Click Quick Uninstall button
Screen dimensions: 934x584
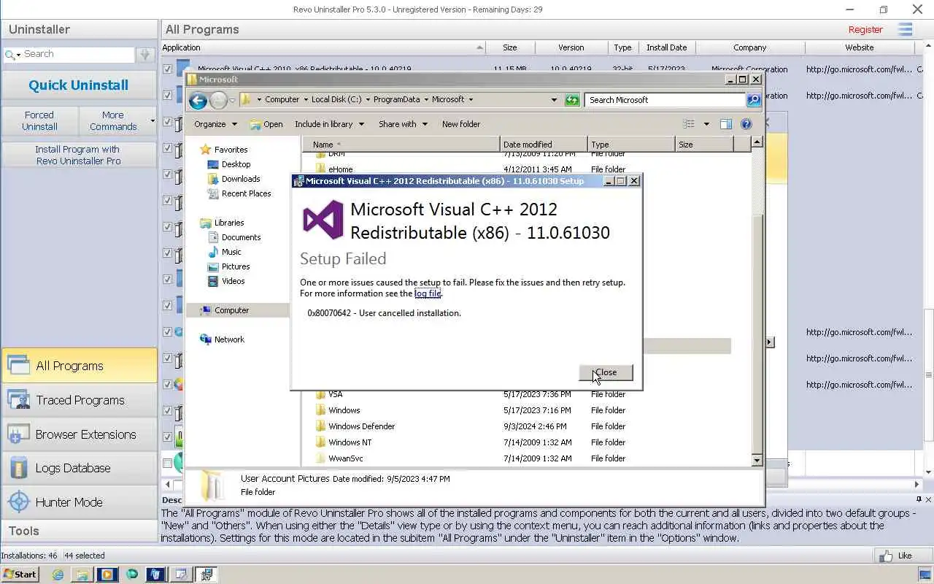coord(79,85)
